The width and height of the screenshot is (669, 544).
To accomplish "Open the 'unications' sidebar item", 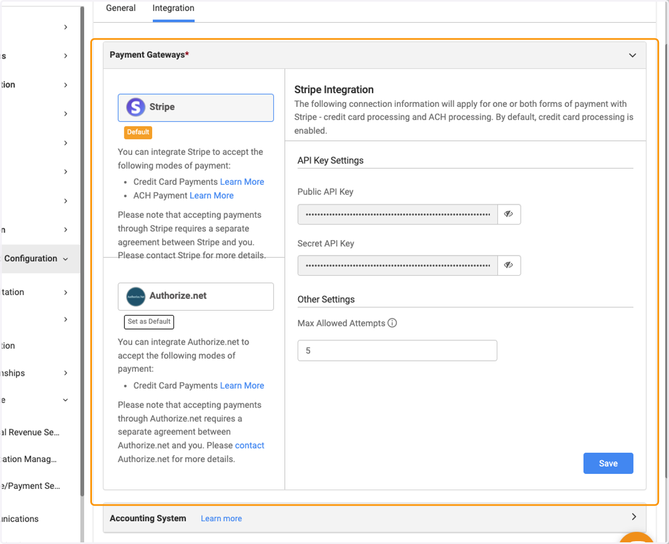I will (x=20, y=519).
